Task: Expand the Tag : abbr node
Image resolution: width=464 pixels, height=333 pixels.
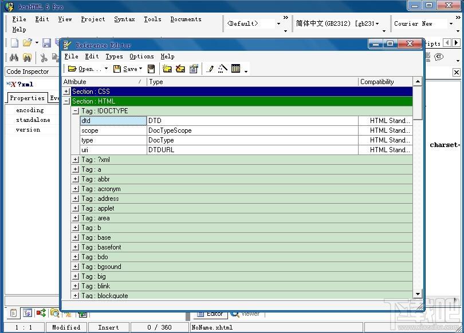Action: (x=76, y=179)
